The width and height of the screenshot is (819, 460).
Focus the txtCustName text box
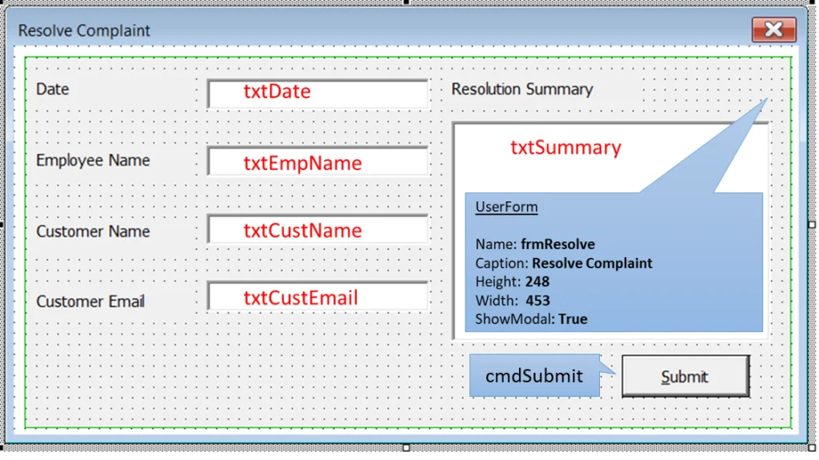tap(318, 230)
